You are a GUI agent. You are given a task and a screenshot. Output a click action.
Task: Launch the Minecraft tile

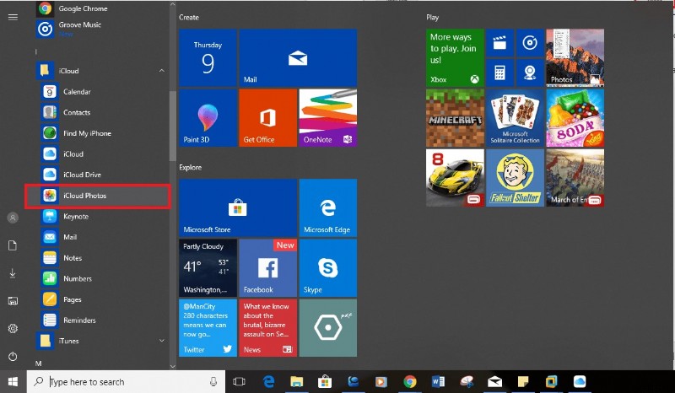[x=455, y=118]
